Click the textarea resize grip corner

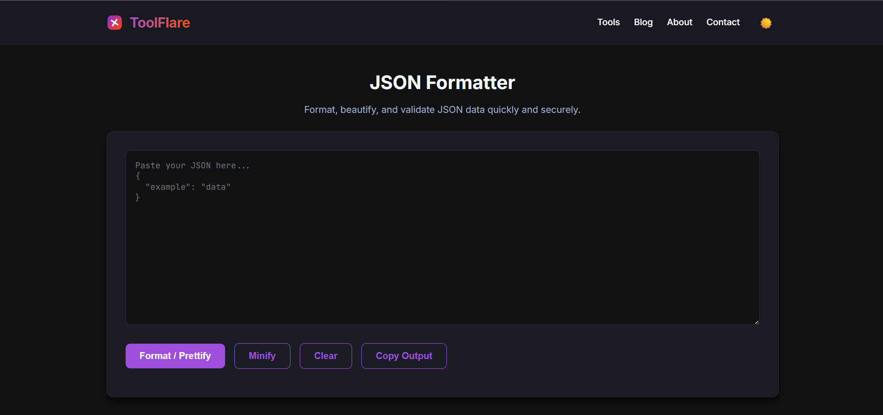coord(756,322)
